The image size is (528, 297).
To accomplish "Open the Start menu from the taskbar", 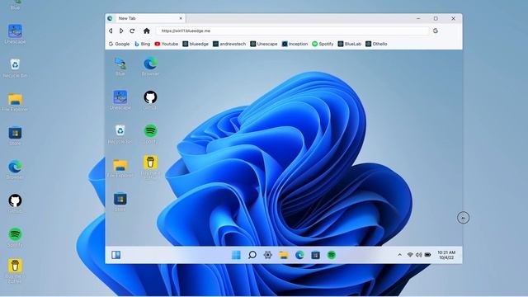I will point(237,255).
